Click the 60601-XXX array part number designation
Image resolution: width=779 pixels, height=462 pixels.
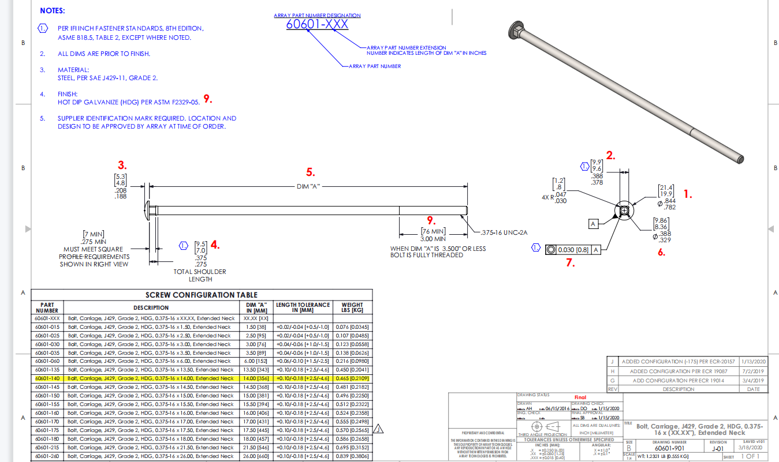click(x=317, y=25)
